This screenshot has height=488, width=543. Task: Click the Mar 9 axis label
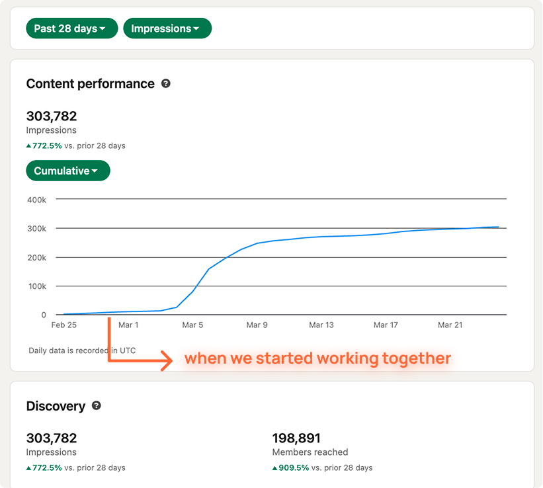(x=257, y=325)
